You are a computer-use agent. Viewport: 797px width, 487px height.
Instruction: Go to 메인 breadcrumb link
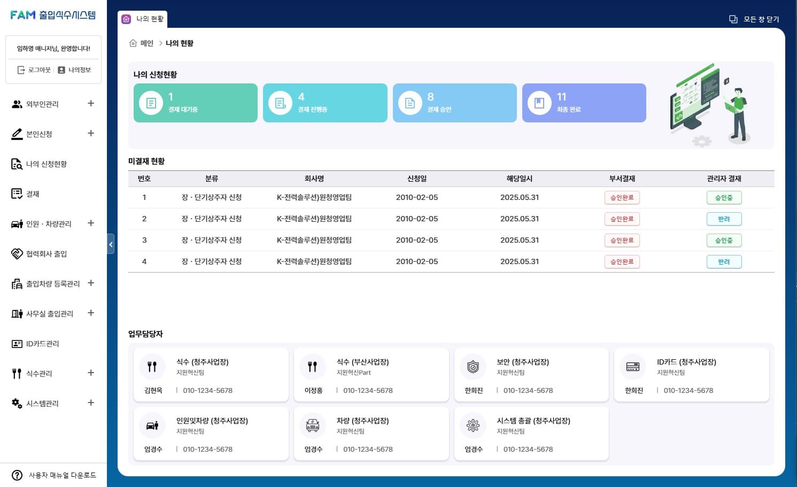click(147, 43)
